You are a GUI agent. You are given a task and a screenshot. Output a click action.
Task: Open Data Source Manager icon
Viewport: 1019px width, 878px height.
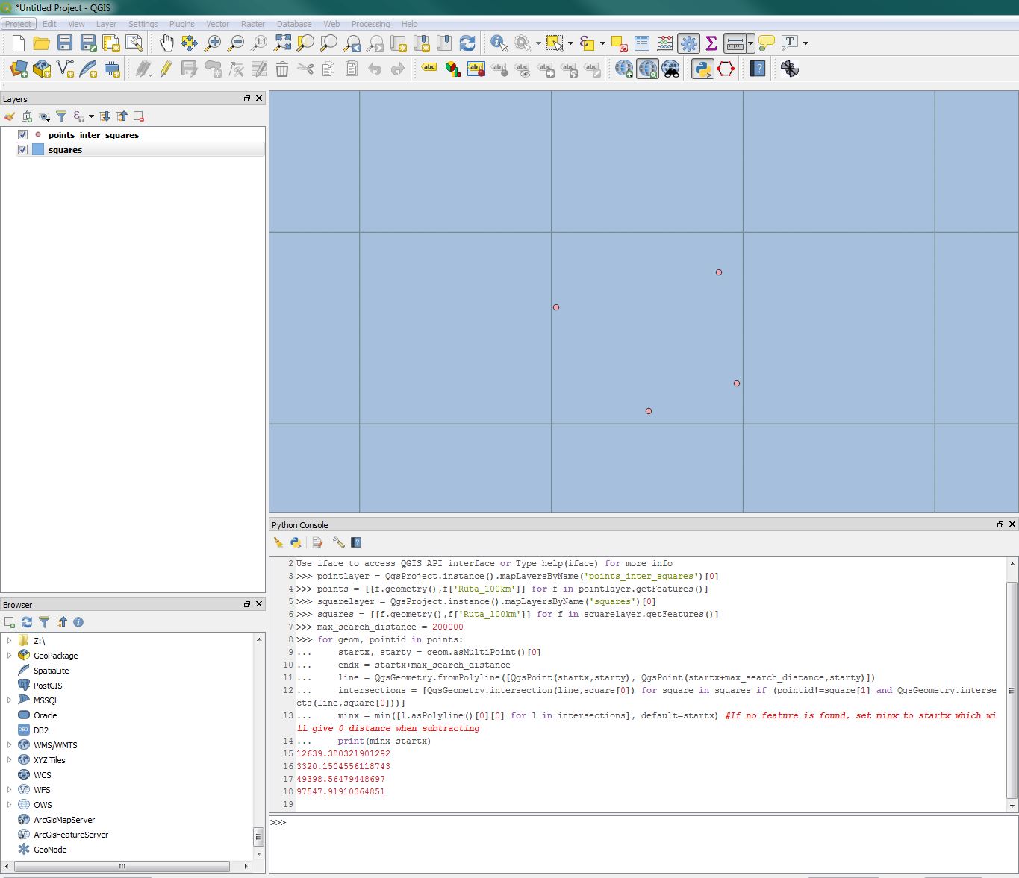click(x=19, y=69)
